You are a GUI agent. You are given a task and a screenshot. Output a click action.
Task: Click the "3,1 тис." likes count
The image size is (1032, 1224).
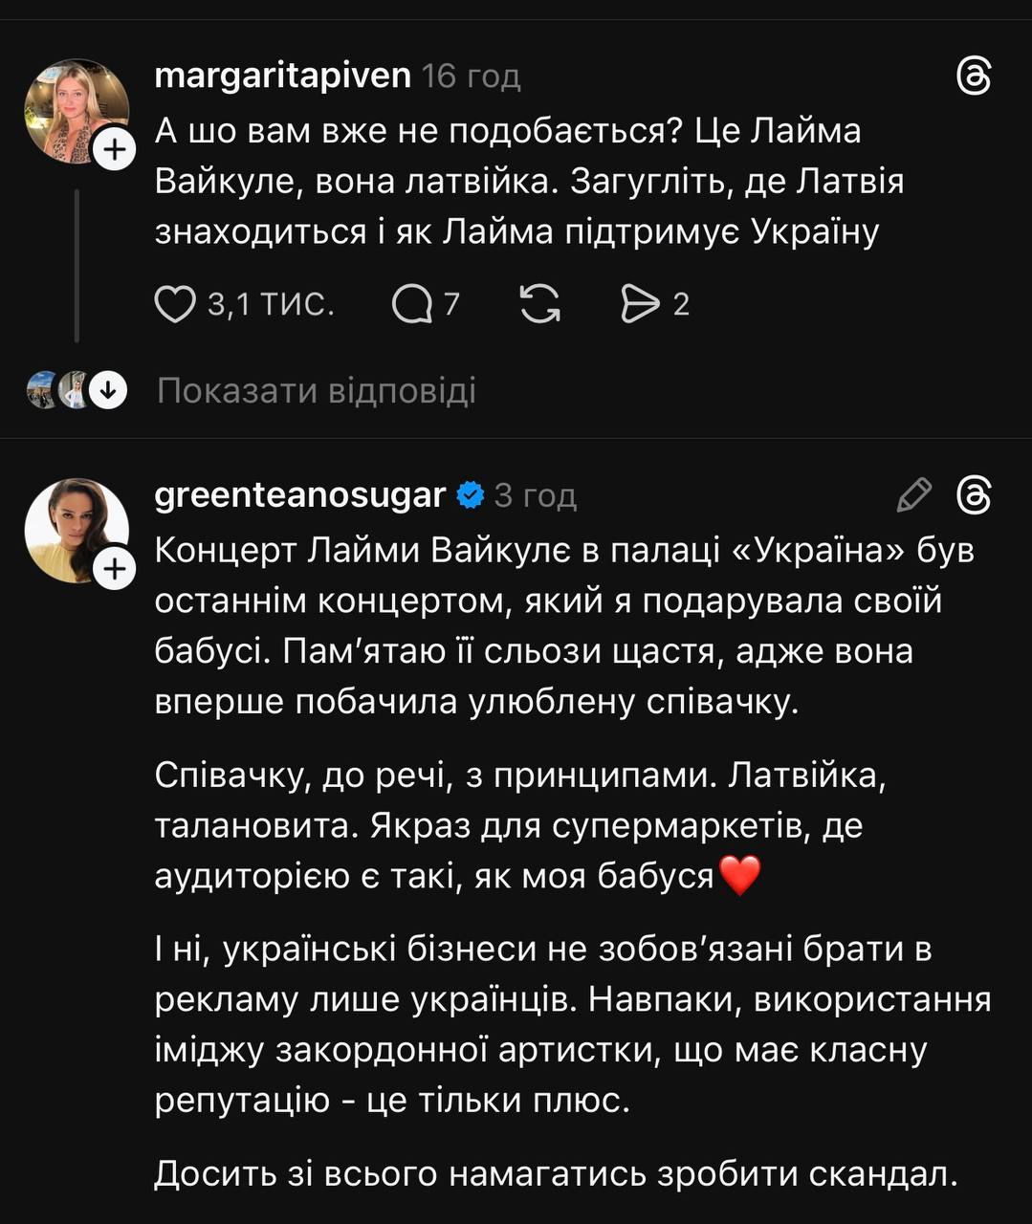[271, 305]
